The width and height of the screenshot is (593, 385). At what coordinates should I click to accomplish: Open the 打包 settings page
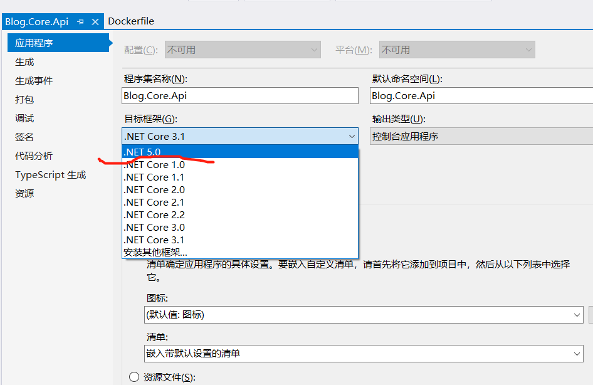[x=24, y=100]
